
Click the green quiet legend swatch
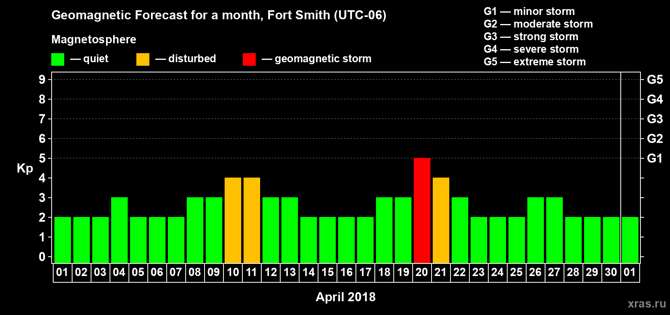pos(58,59)
